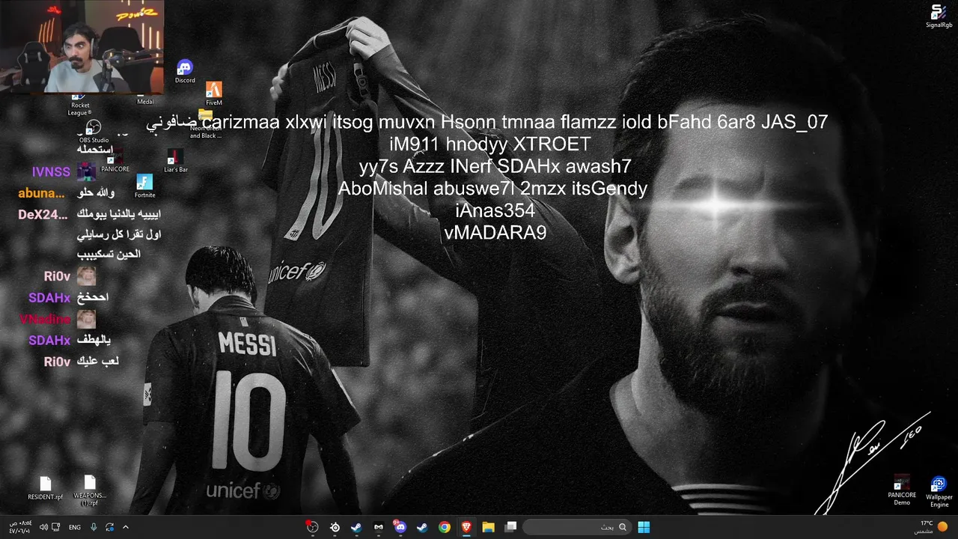This screenshot has width=958, height=539.
Task: Open the volume tray icon
Action: click(43, 527)
